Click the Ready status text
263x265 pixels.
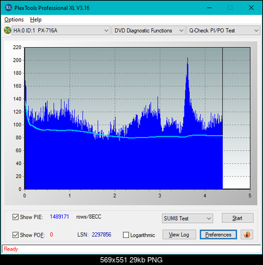(11, 249)
